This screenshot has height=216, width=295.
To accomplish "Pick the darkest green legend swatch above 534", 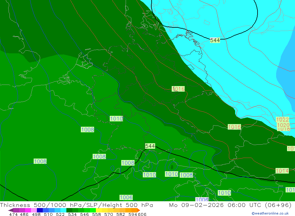I will point(69,210).
